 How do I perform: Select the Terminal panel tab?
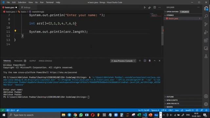pyautogui.click(x=7, y=61)
